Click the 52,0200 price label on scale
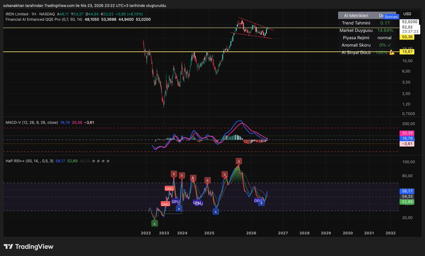The width and height of the screenshot is (425, 256). [409, 22]
